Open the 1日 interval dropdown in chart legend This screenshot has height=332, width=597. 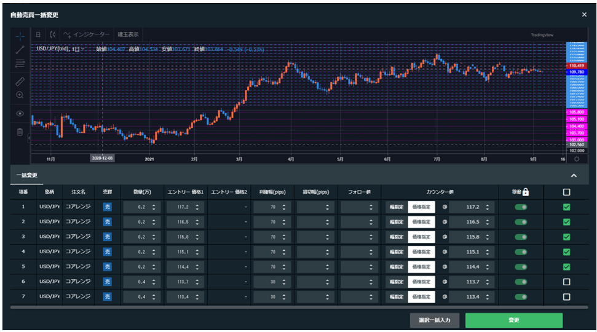tap(77, 49)
